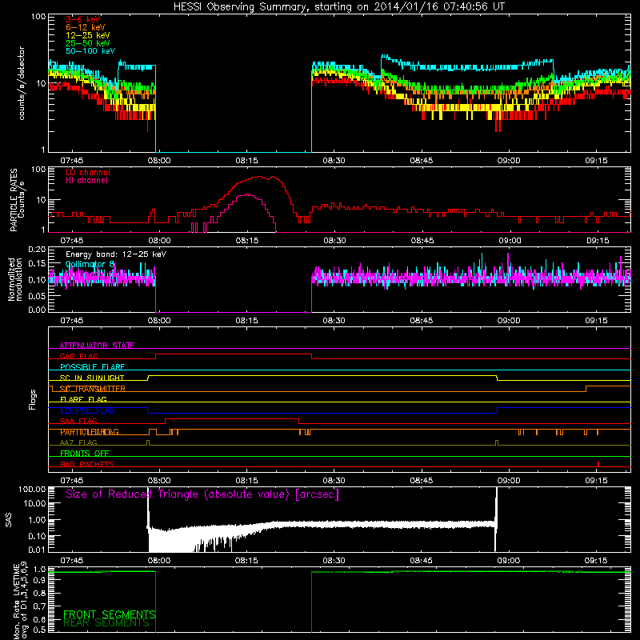Screen dimensions: 640x640
Task: Click the 0.01 tick on SAS axis
Action: [37, 550]
